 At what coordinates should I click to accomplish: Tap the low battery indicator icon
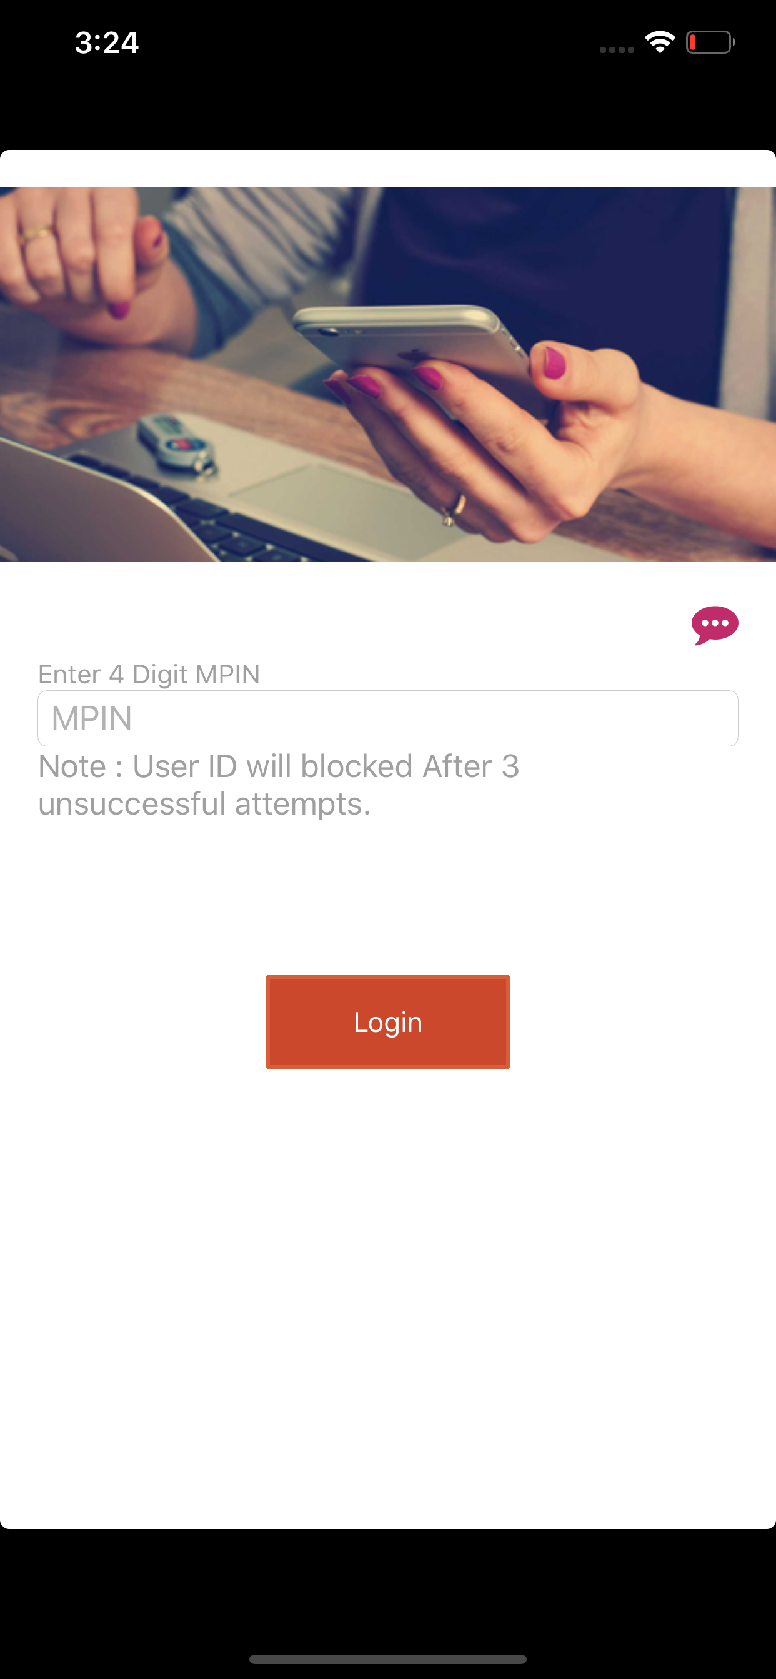tap(710, 42)
